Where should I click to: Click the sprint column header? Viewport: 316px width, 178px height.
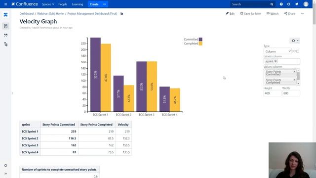pyautogui.click(x=30, y=125)
